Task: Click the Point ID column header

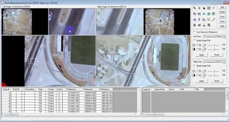Action: pyautogui.click(x=16, y=89)
